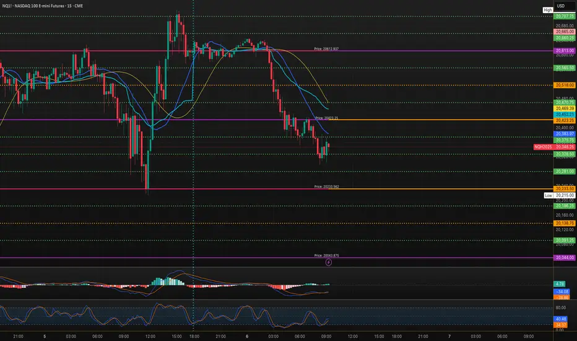
Task: Click the Price: 20423.25 line label
Action: [x=326, y=118]
